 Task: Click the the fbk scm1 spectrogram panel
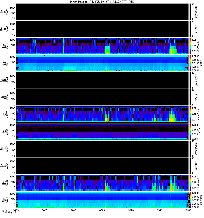click(x=102, y=200)
